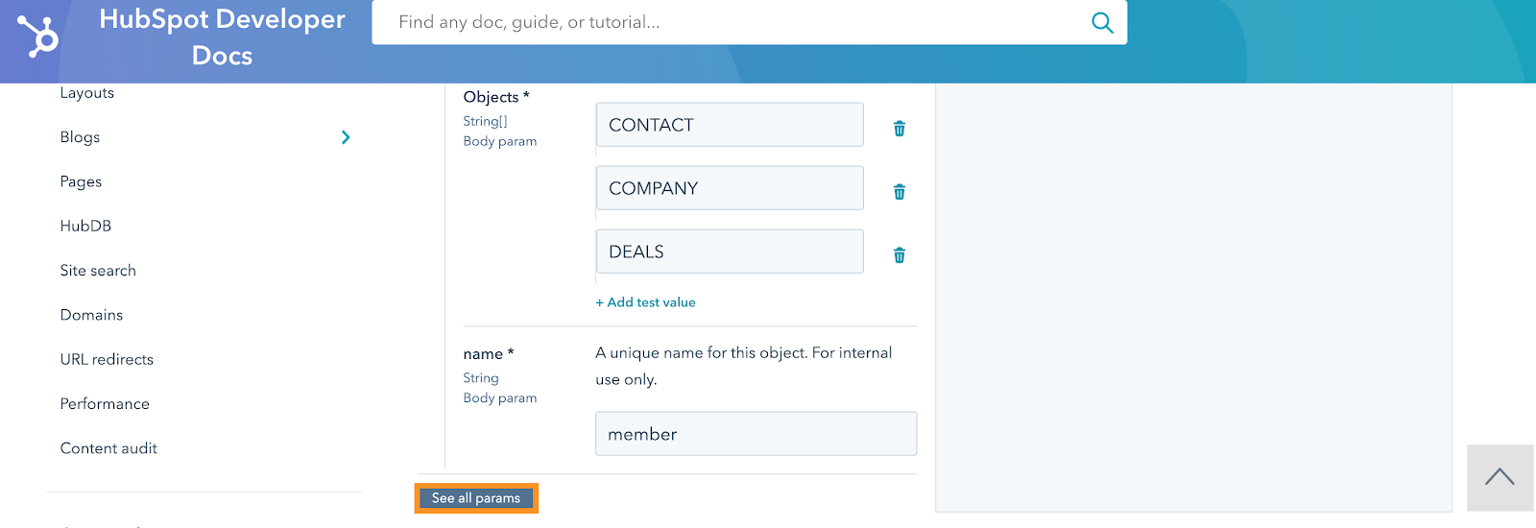
Task: Navigate to Performance section
Action: click(105, 404)
